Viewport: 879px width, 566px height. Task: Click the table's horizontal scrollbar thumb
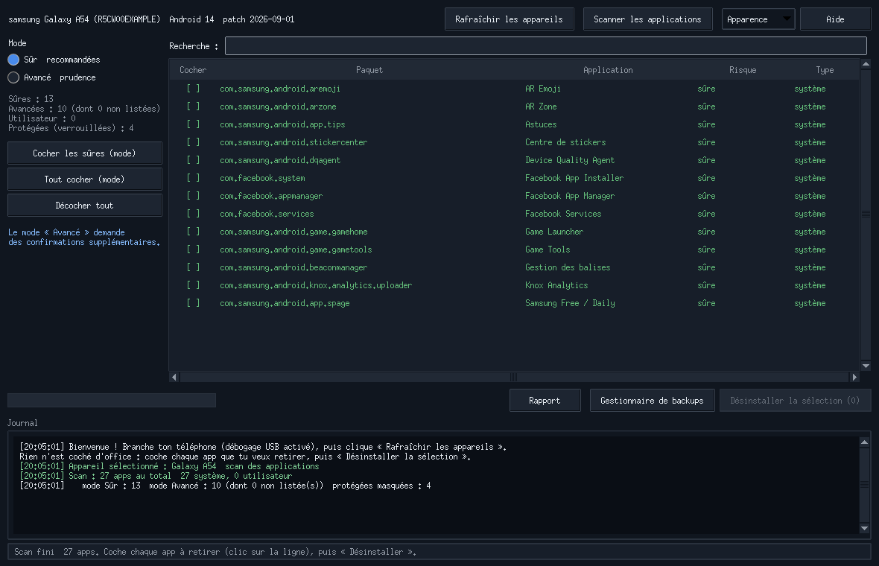514,377
